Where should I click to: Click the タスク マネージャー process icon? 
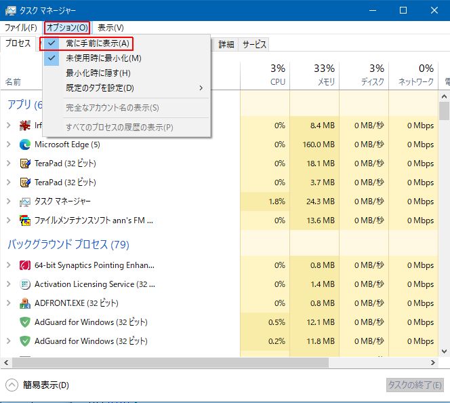(25, 201)
